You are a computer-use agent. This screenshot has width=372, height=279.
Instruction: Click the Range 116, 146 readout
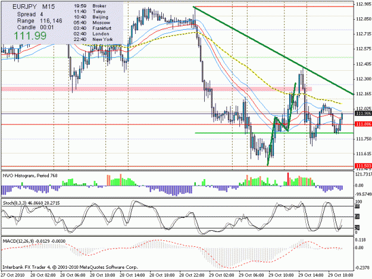pos(39,21)
